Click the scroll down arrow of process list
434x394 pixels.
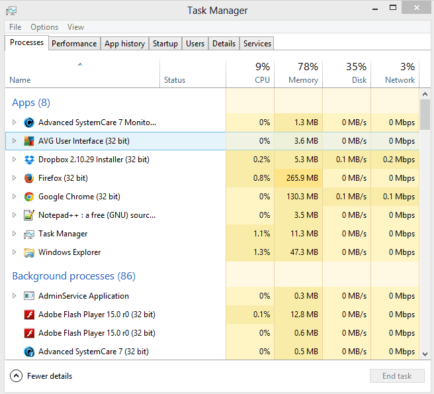(425, 354)
